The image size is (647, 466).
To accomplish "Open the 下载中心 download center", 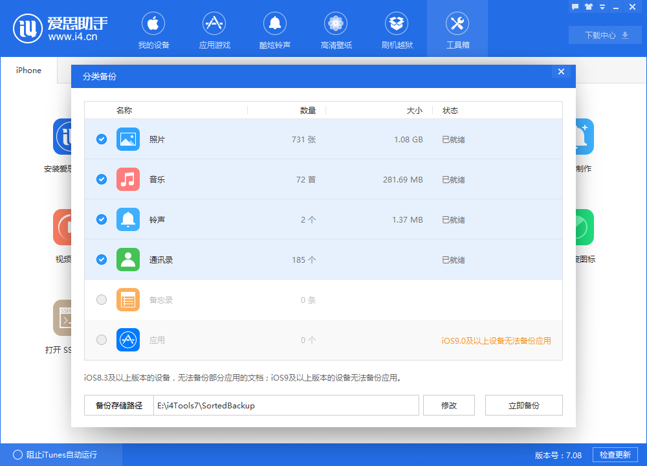I will pyautogui.click(x=604, y=35).
